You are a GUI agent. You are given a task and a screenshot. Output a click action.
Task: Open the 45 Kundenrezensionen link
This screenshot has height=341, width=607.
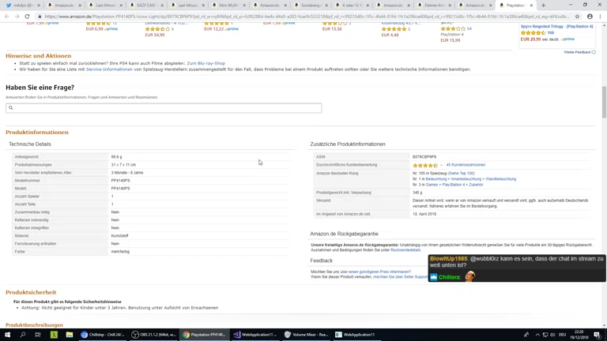466,165
